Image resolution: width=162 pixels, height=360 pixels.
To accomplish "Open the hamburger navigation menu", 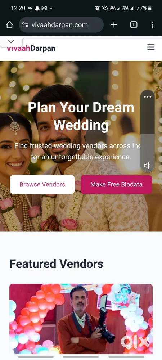I will (151, 47).
